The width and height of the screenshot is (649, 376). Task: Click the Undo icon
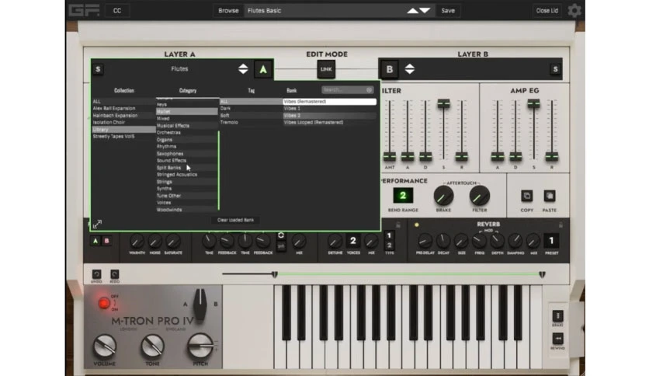[96, 274]
